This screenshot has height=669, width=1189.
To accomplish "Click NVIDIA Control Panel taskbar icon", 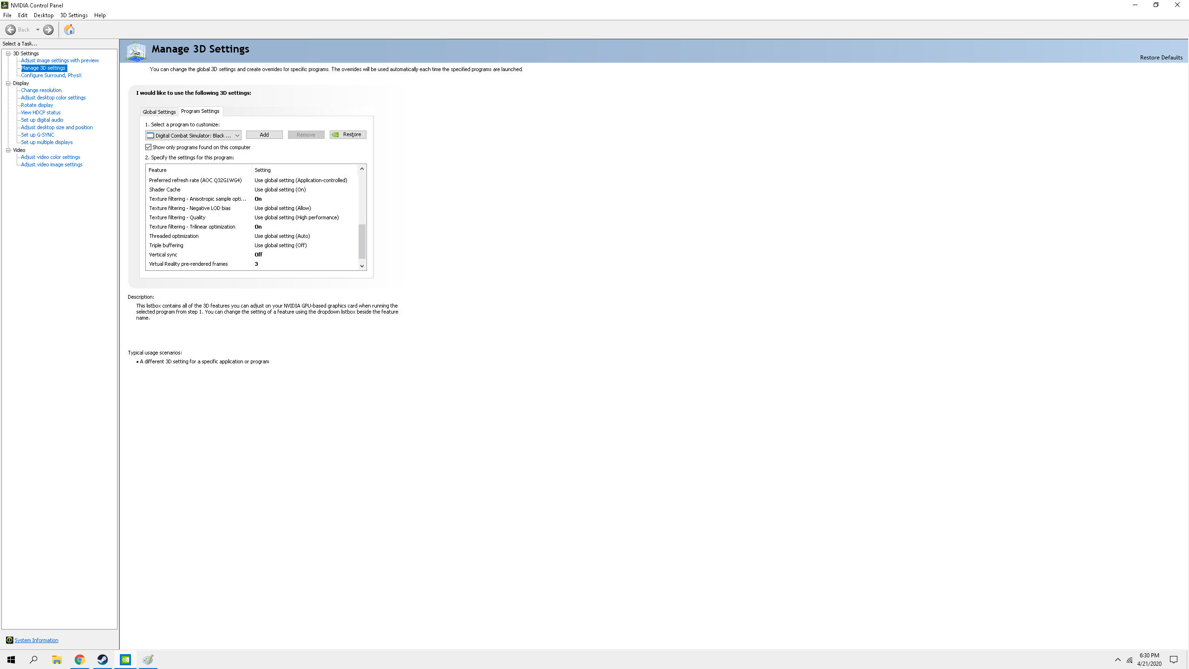I will [x=125, y=660].
